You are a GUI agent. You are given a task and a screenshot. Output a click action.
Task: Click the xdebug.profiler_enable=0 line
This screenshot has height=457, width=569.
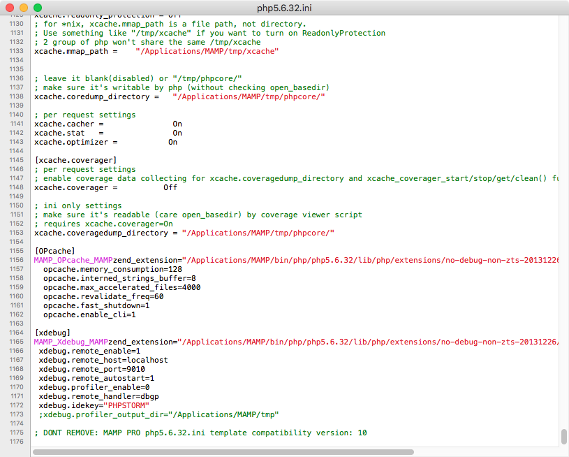(94, 387)
